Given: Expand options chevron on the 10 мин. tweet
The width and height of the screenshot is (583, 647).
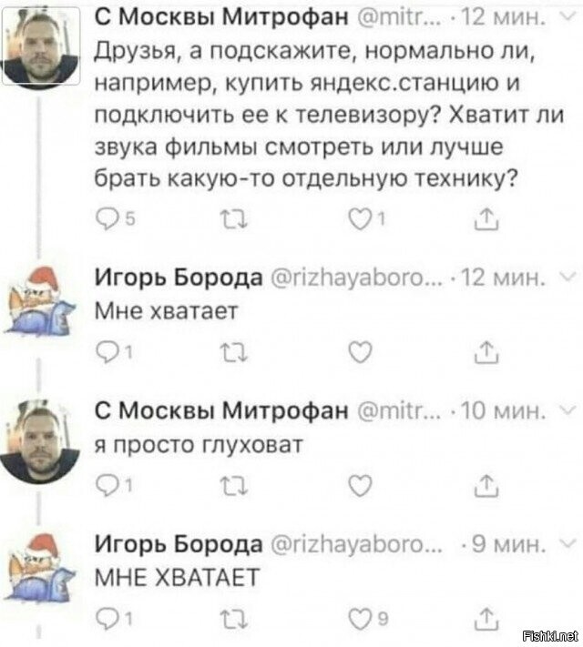Looking at the screenshot, I should (566, 411).
